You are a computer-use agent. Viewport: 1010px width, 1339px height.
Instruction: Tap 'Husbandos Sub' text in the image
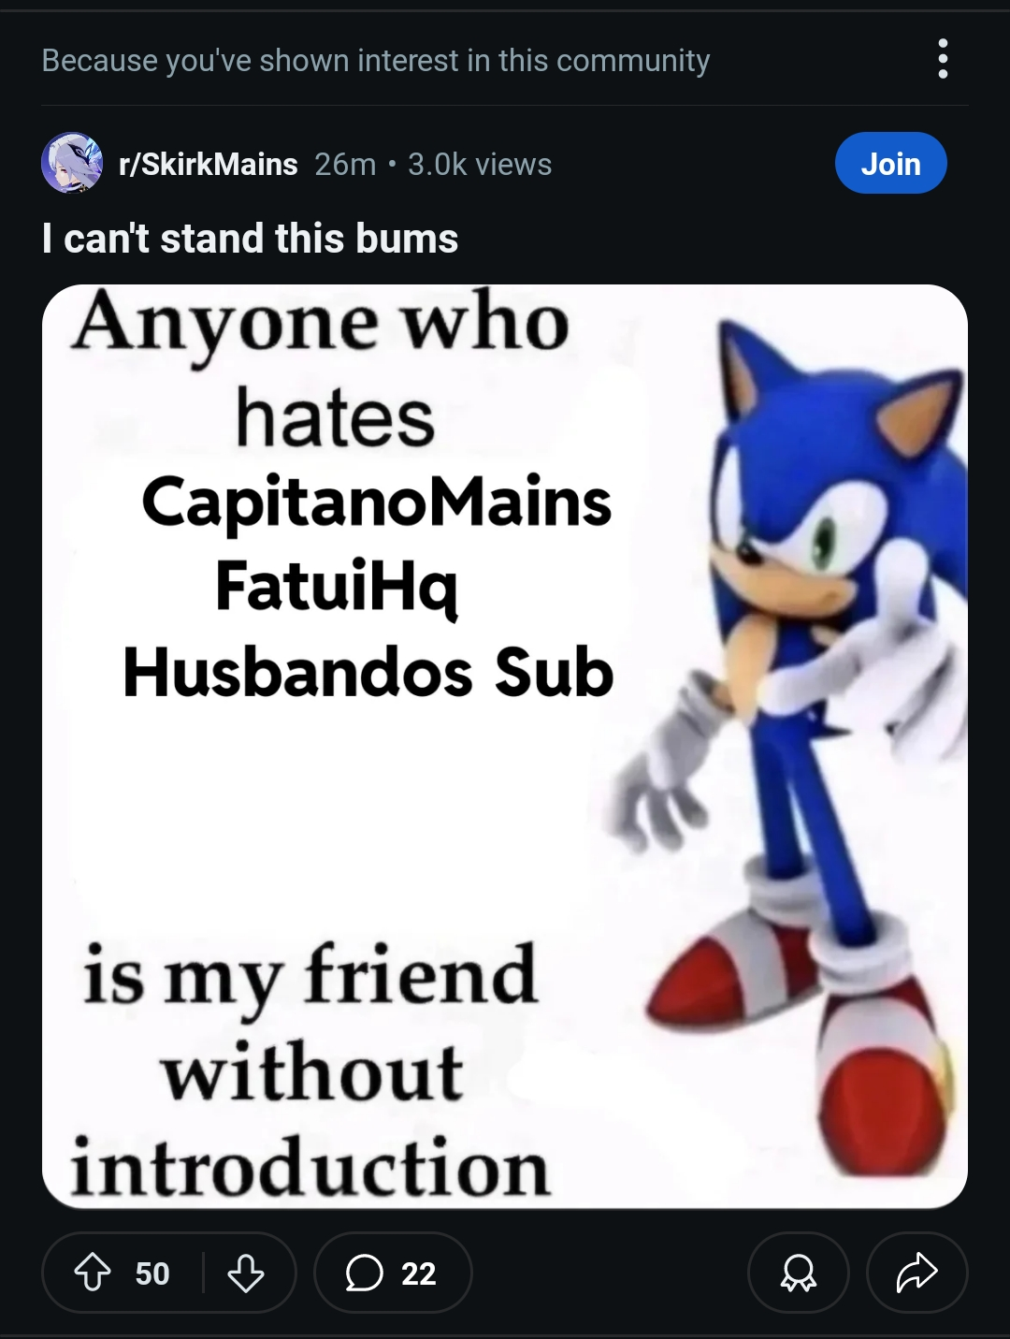[x=368, y=672]
